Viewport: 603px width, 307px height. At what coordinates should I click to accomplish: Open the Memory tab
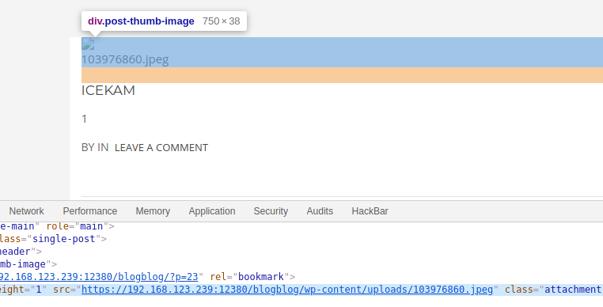tap(153, 211)
